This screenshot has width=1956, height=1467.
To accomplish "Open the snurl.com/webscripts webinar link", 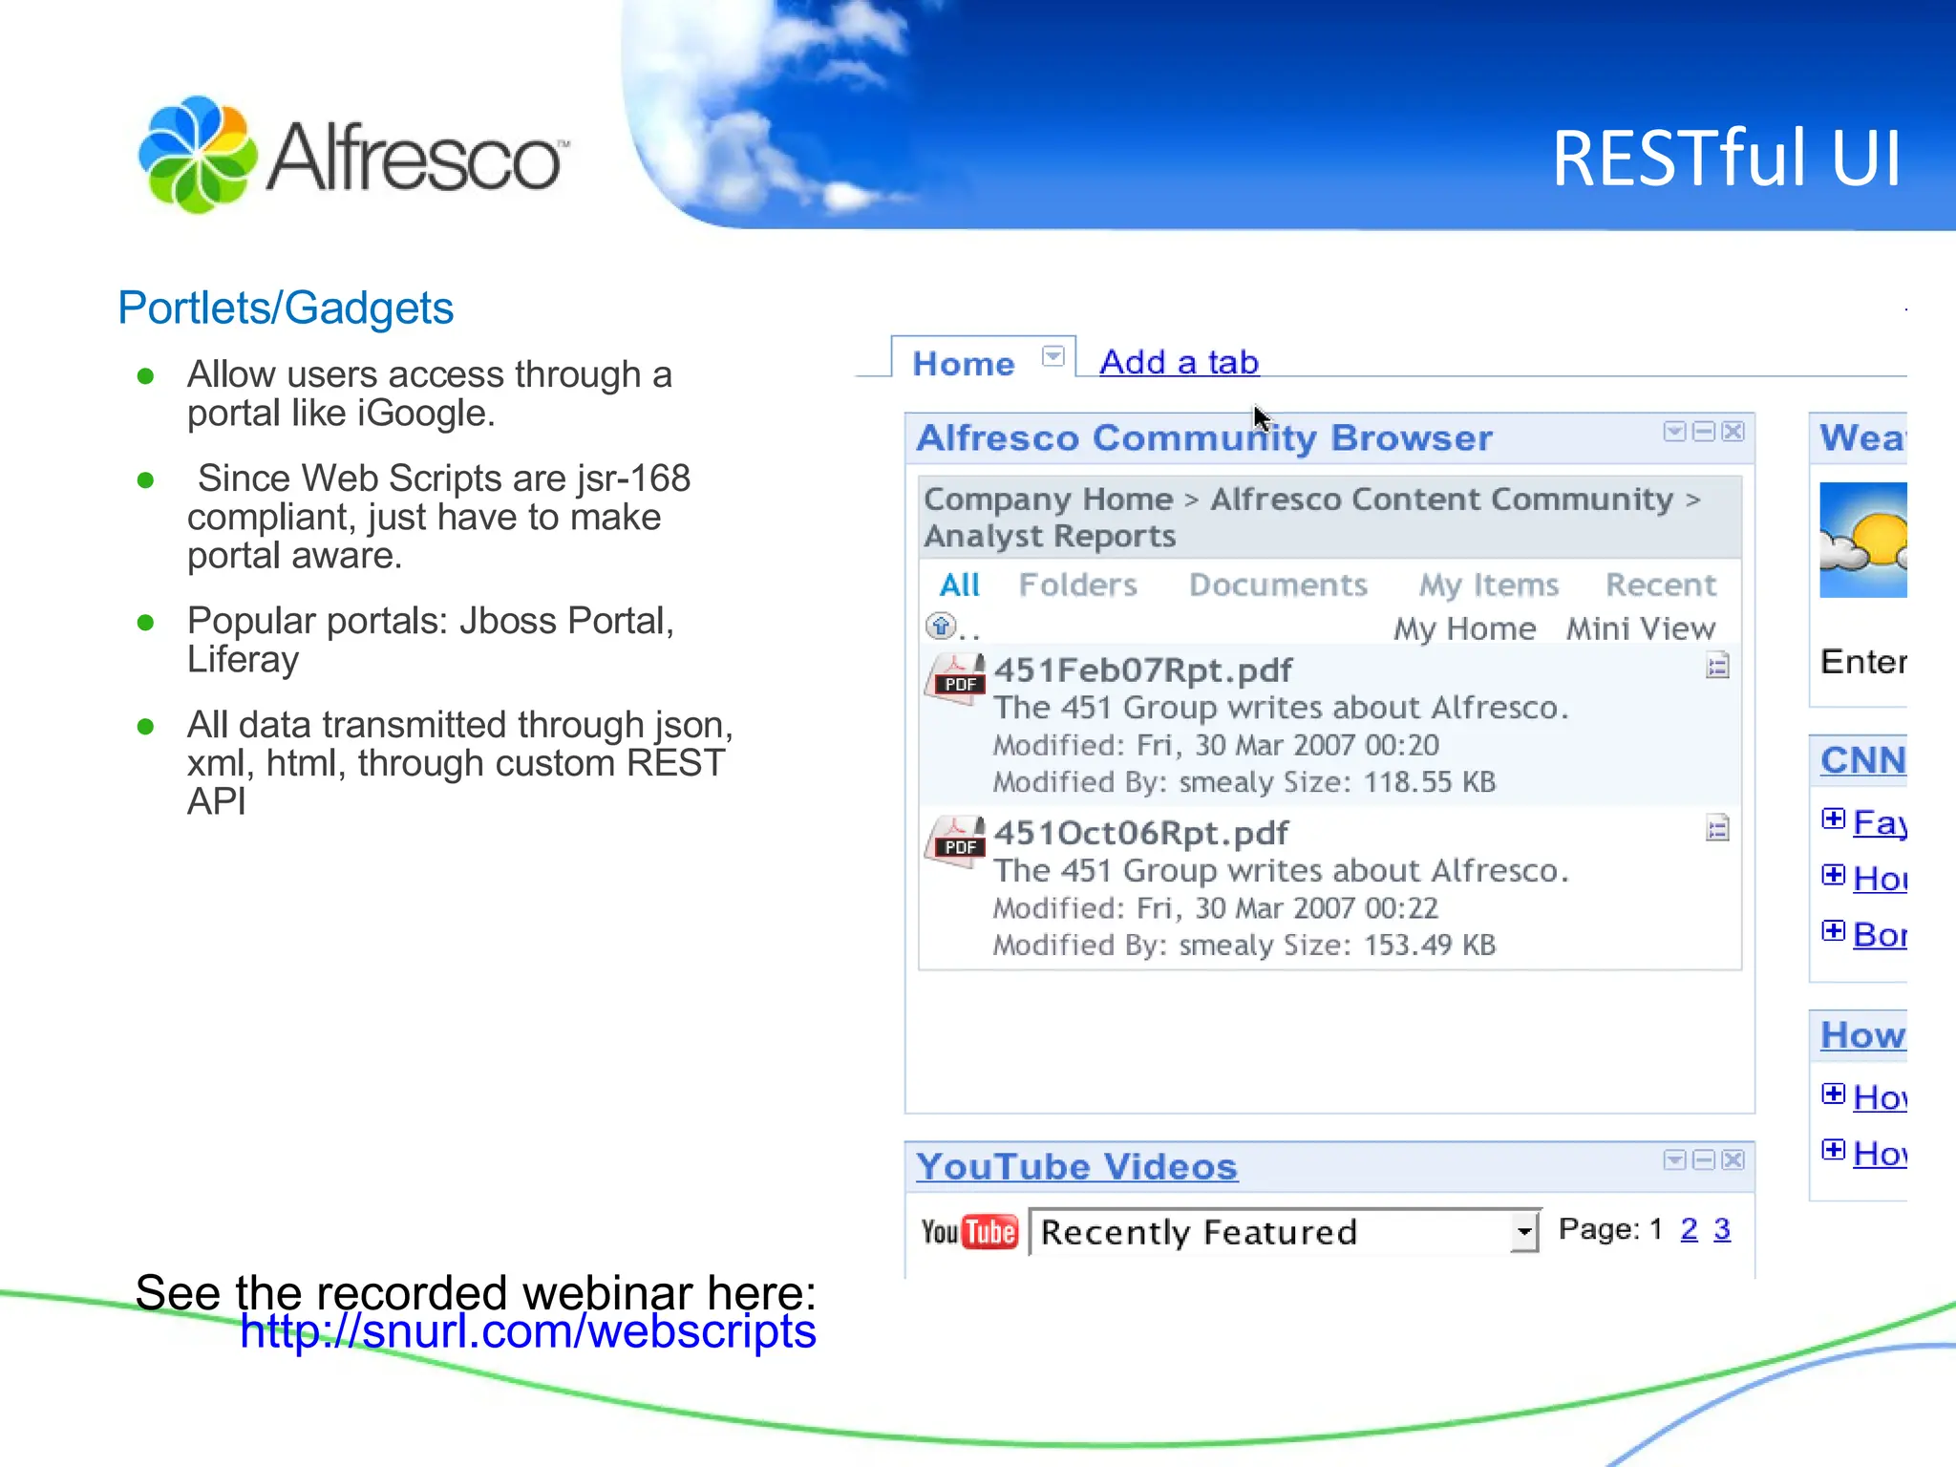I will 527,1331.
